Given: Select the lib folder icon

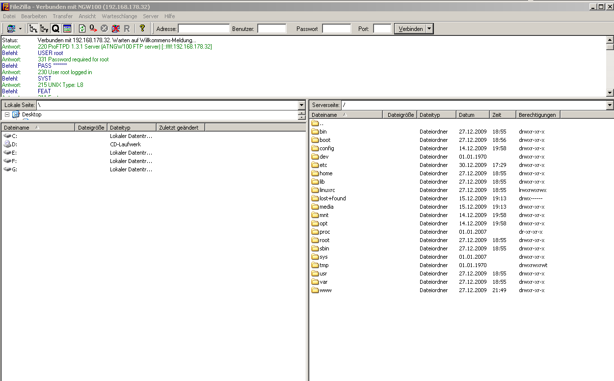Looking at the screenshot, I should pyautogui.click(x=315, y=182).
